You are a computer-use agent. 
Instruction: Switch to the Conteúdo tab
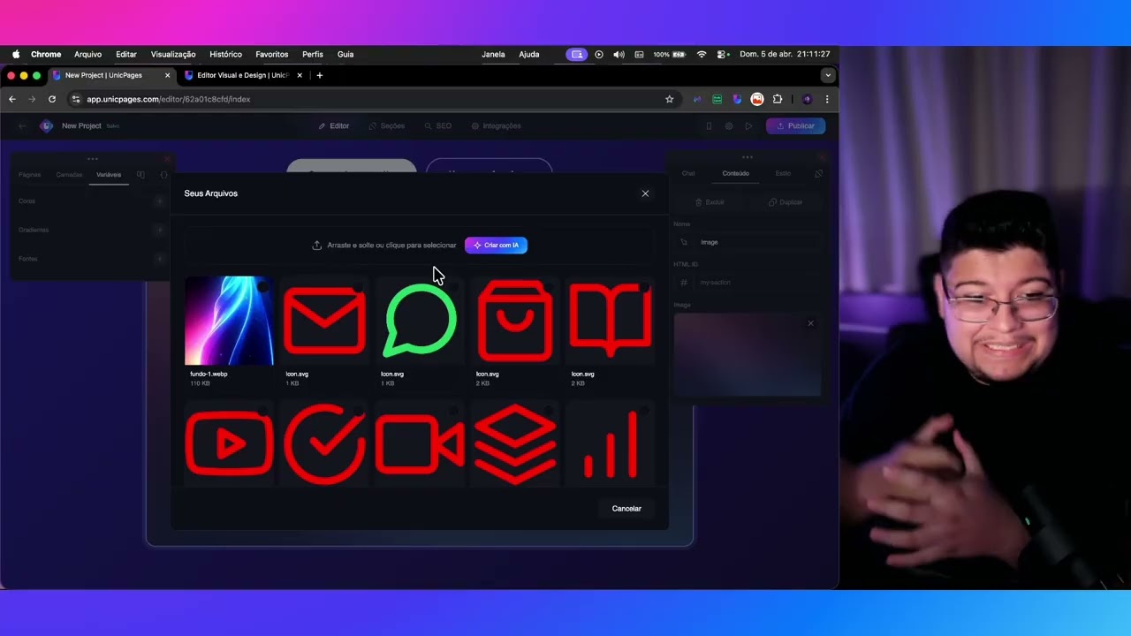[x=735, y=174]
